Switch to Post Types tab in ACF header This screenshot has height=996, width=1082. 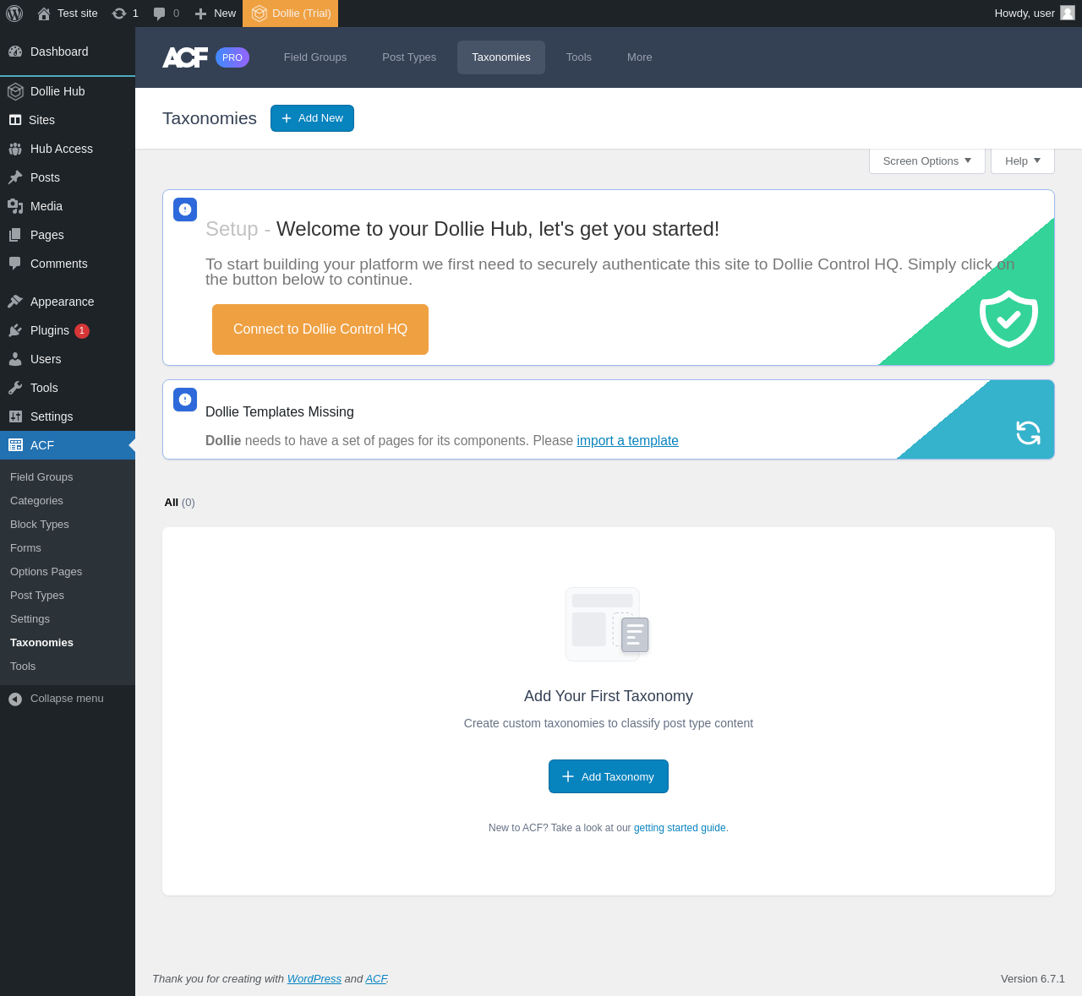tap(409, 57)
